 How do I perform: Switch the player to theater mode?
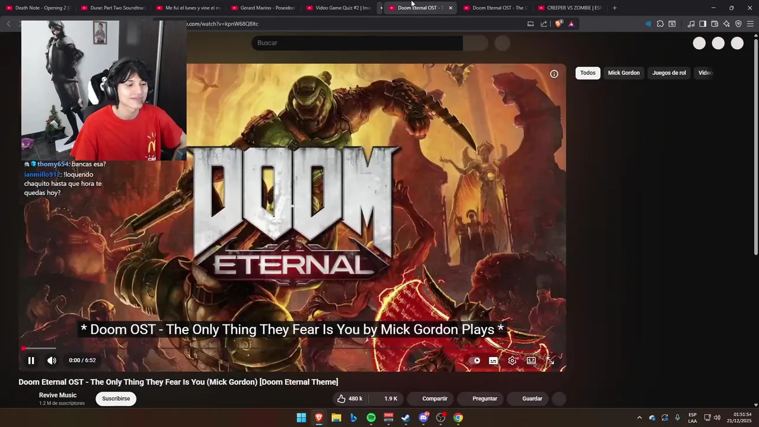click(531, 360)
